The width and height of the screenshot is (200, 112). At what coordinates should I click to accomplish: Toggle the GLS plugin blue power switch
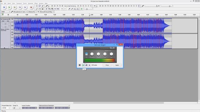pyautogui.click(x=86, y=54)
